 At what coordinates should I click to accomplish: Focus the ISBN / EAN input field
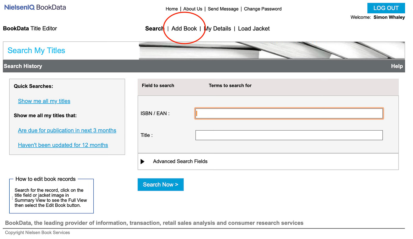289,114
